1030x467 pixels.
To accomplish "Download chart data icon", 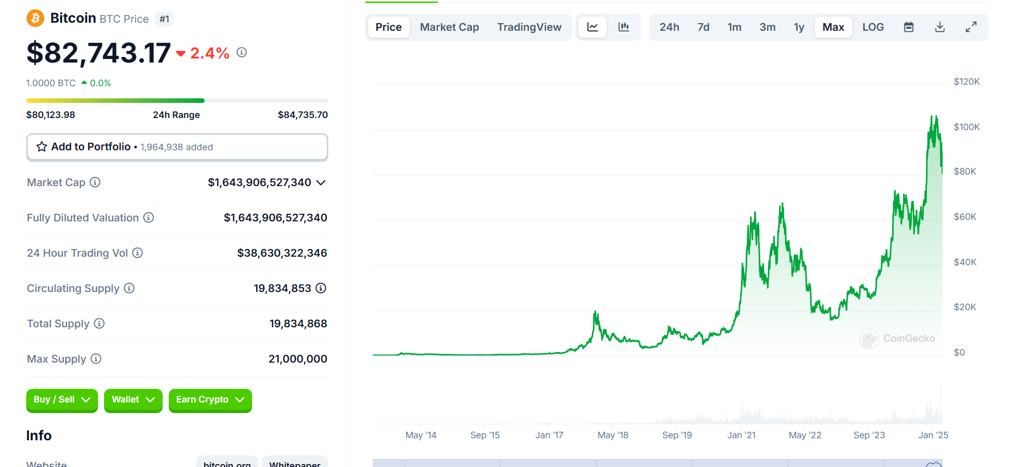I will pos(940,27).
